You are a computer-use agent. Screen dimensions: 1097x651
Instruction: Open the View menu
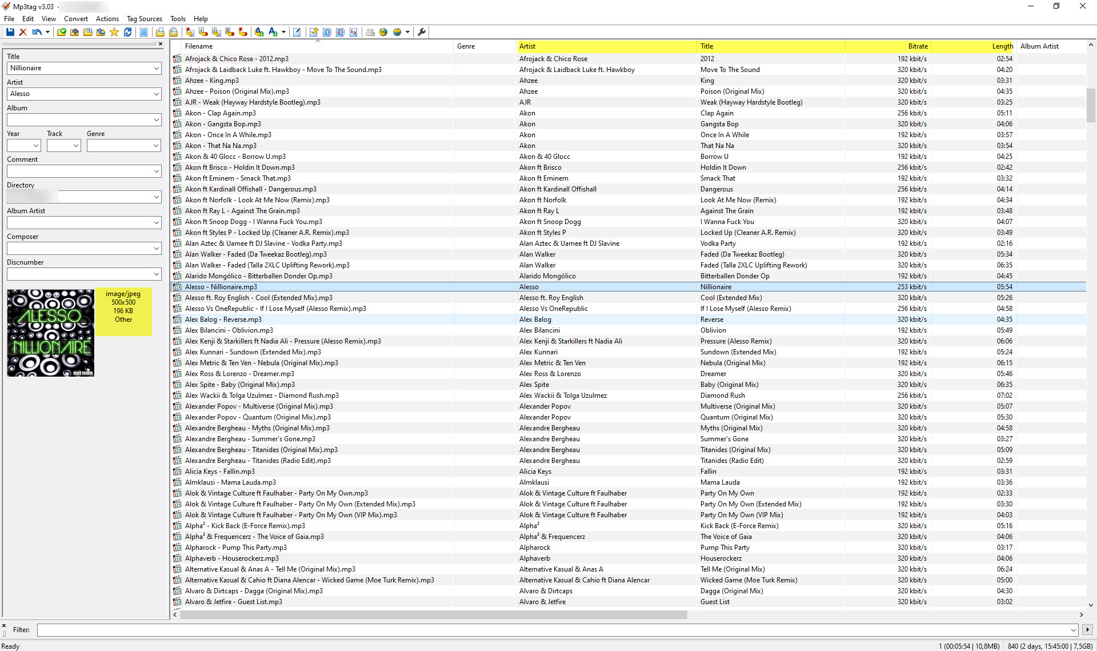(49, 19)
